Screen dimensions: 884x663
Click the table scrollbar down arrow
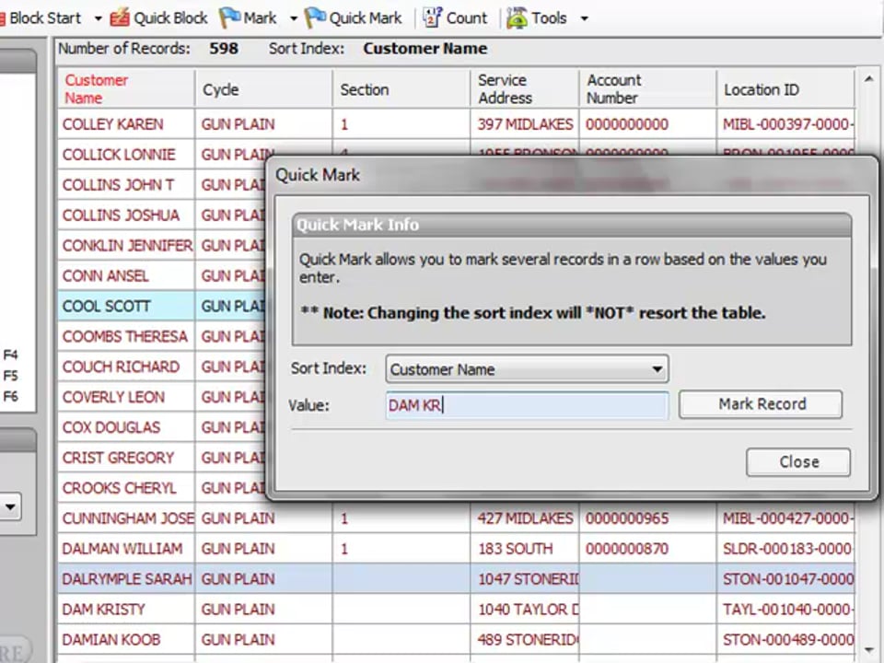pyautogui.click(x=868, y=651)
